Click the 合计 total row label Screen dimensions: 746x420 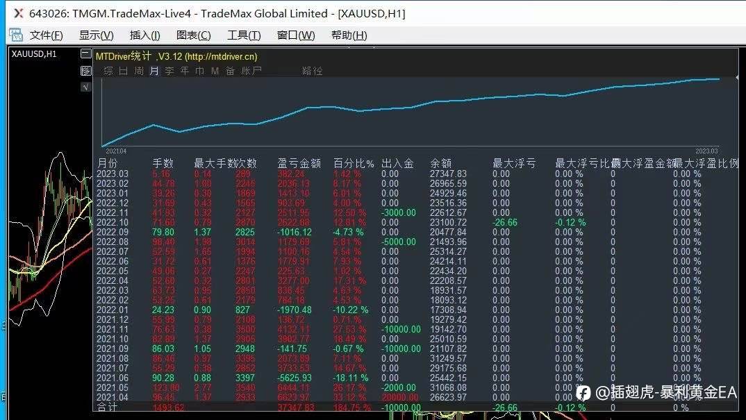[107, 408]
